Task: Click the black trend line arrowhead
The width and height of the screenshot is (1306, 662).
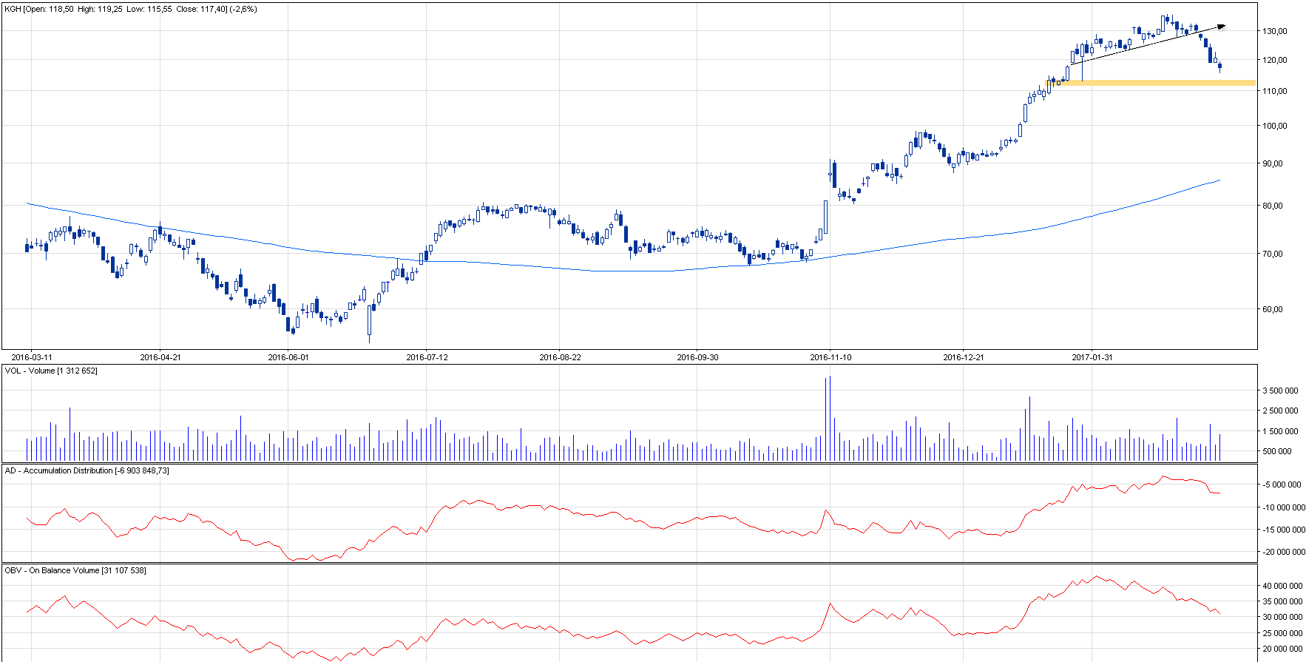Action: point(1221,27)
